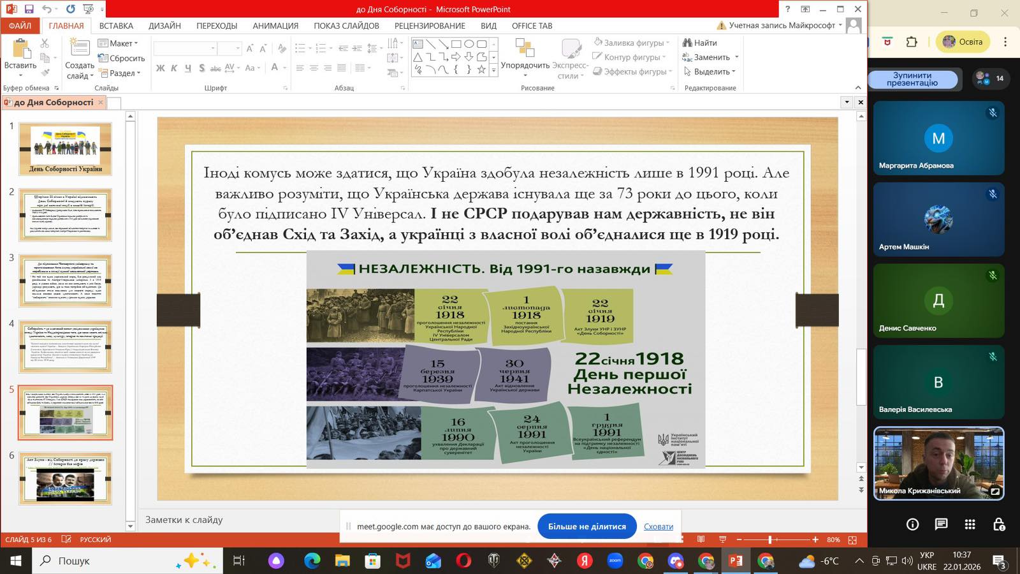Save presentation using quick access floppy icon
Screen dimensions: 1020x574
[29, 9]
